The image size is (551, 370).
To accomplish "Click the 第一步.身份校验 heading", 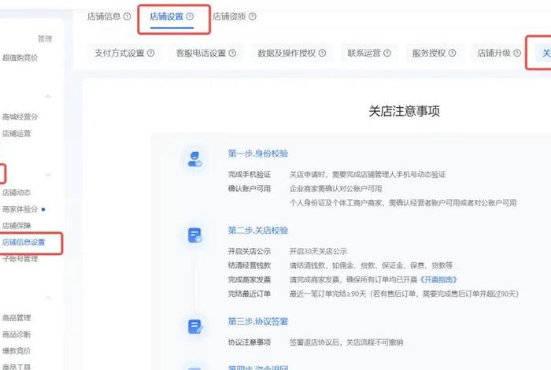I will click(x=258, y=154).
